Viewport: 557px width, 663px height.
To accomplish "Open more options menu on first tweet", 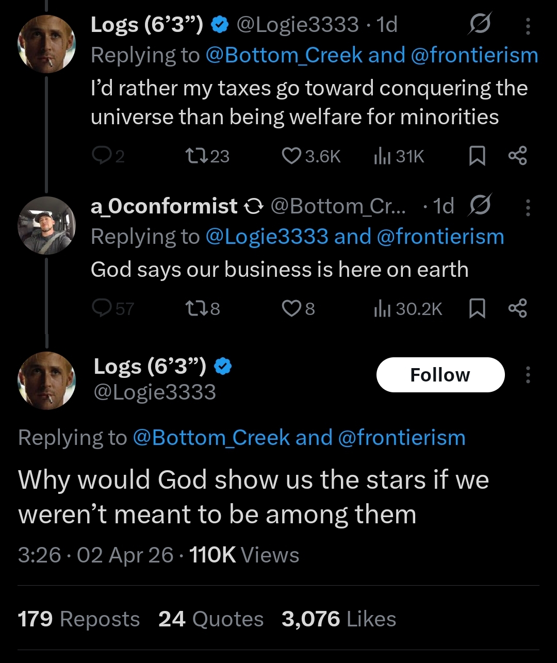I will (528, 26).
